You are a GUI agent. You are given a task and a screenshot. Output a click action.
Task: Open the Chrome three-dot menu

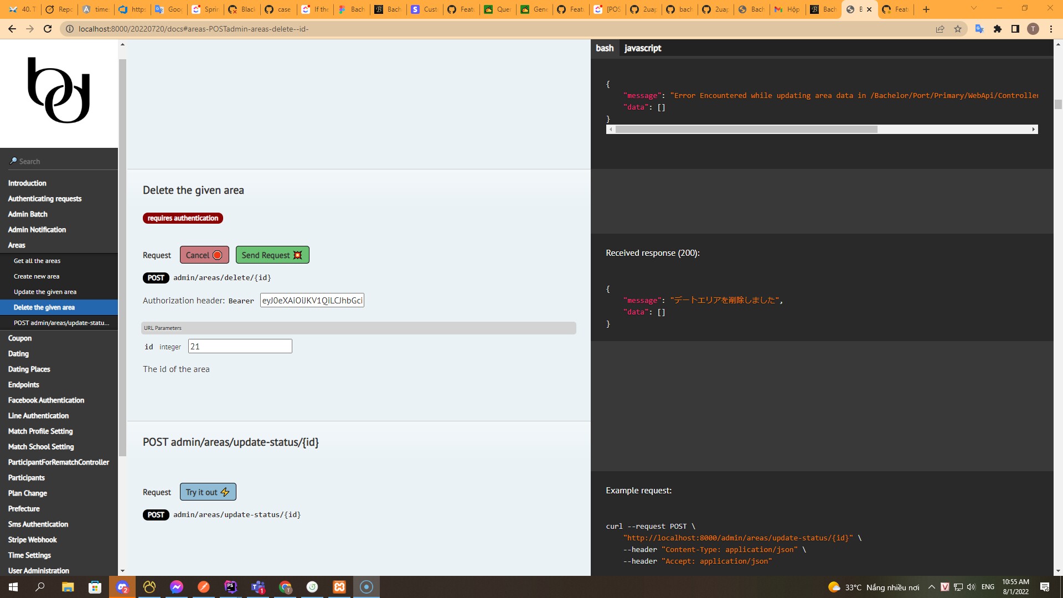point(1051,29)
